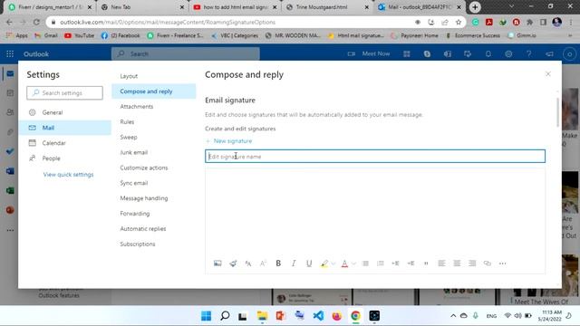
Task: Toggle numbered list
Action: tap(381, 264)
